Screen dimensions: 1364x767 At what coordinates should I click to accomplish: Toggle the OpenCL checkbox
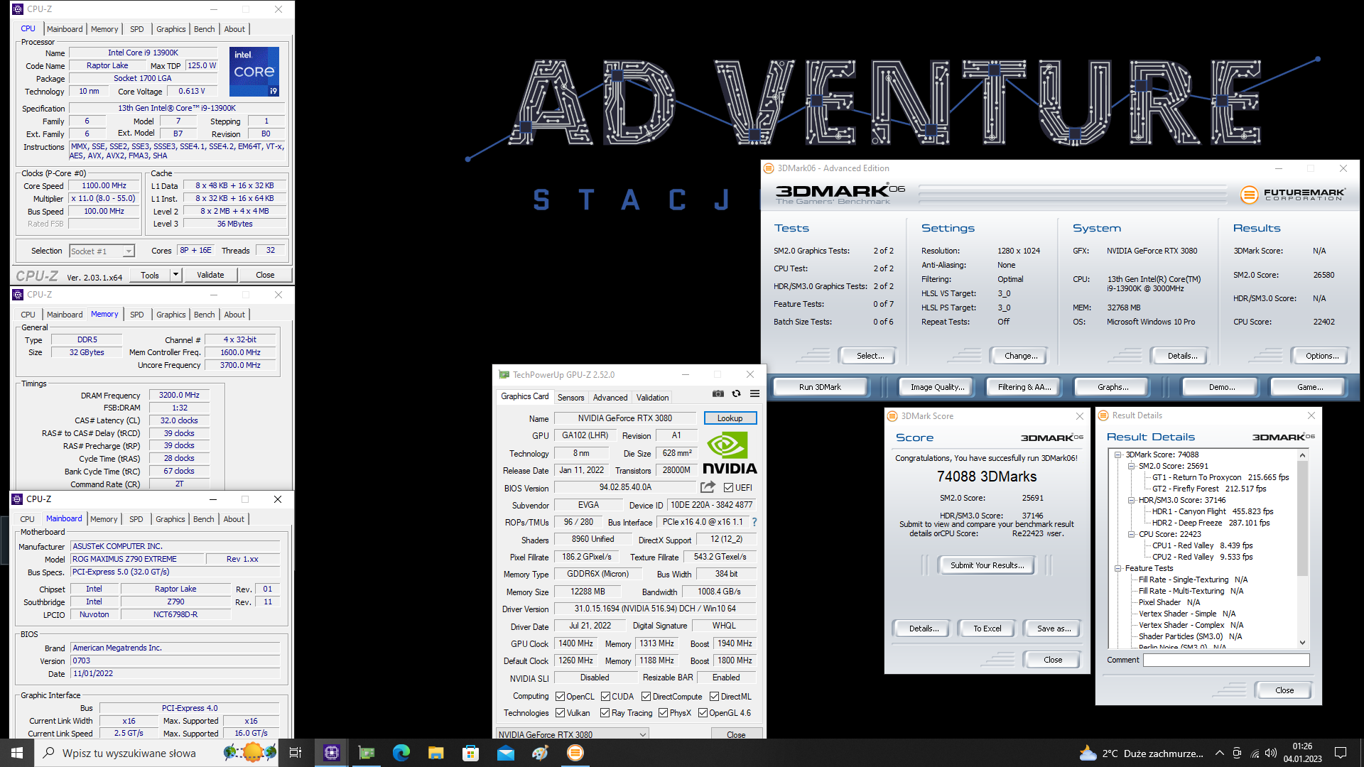pyautogui.click(x=560, y=697)
